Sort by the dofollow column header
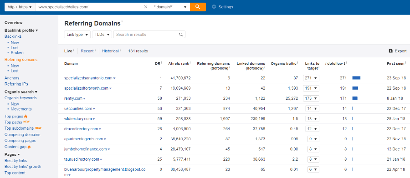Image resolution: width=410 pixels, height=178 pixels. coord(335,63)
